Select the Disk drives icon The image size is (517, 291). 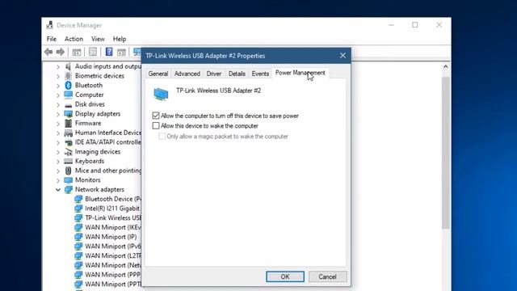pos(68,104)
